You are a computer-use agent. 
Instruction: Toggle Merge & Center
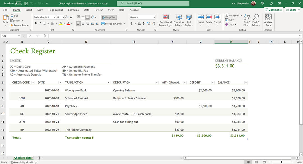point(112,24)
